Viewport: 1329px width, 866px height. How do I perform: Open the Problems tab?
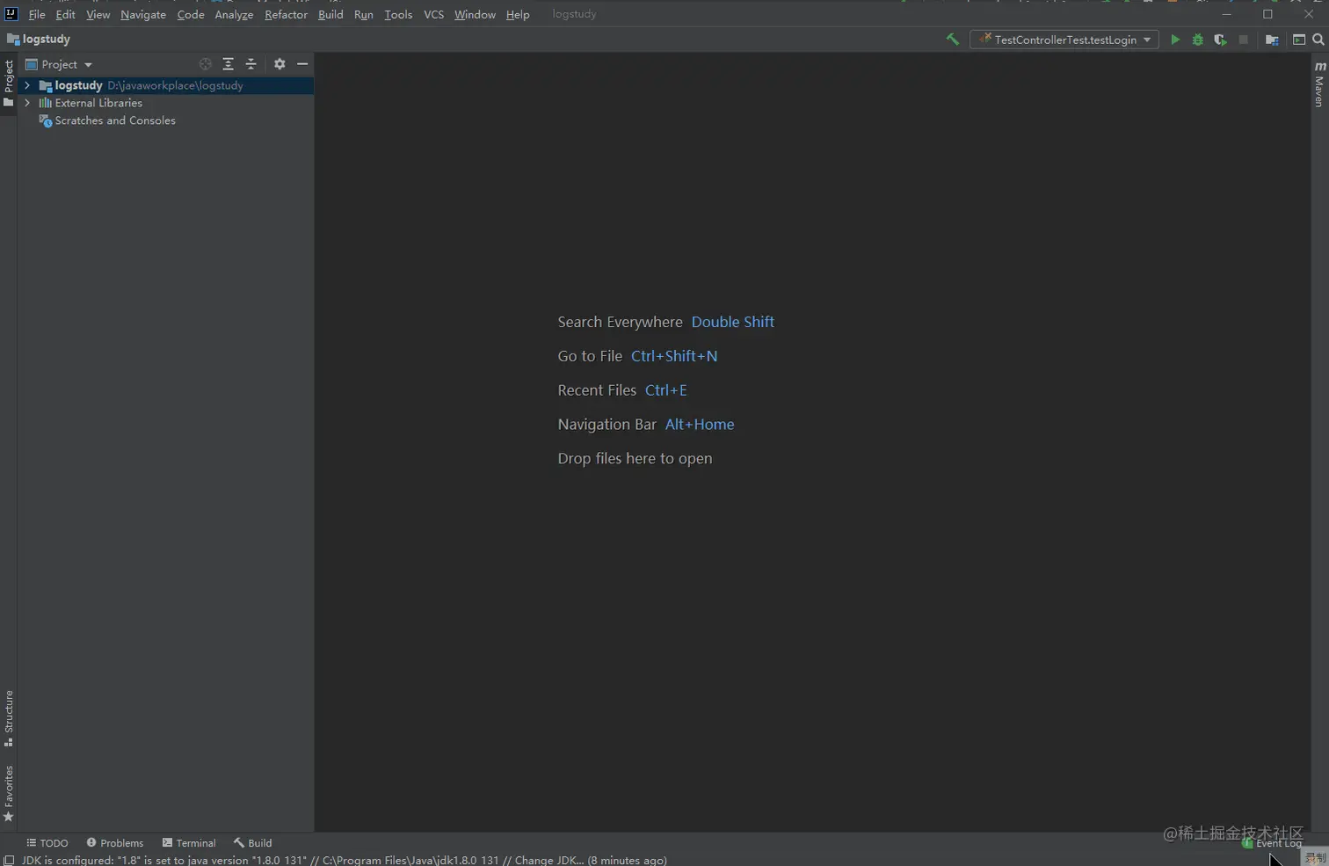click(x=115, y=843)
